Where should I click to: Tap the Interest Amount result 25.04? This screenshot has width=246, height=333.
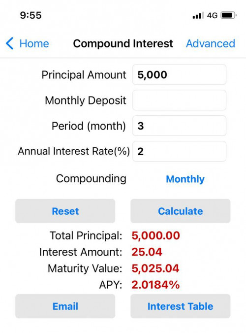147,252
